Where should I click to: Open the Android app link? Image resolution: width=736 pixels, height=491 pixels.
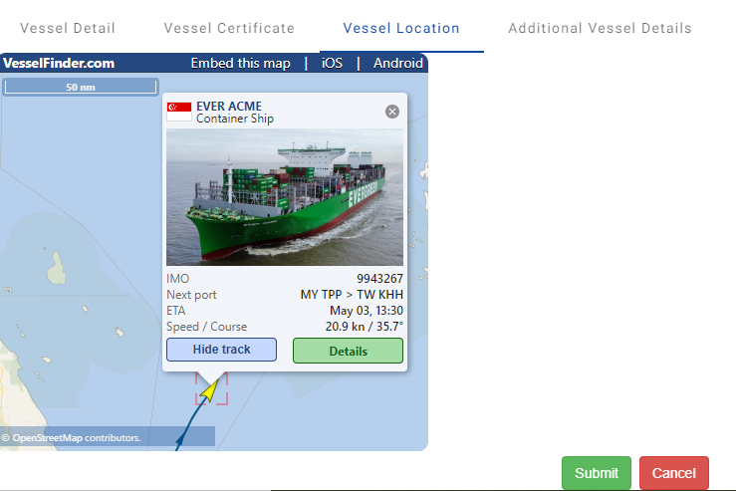[398, 63]
